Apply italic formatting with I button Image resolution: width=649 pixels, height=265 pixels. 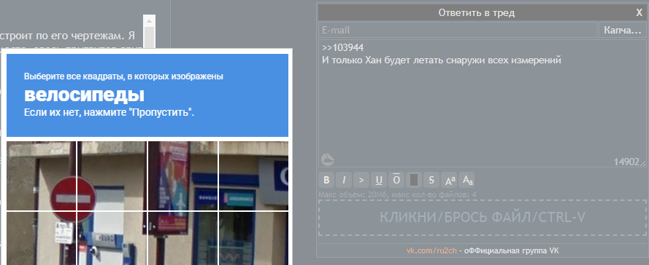point(344,180)
